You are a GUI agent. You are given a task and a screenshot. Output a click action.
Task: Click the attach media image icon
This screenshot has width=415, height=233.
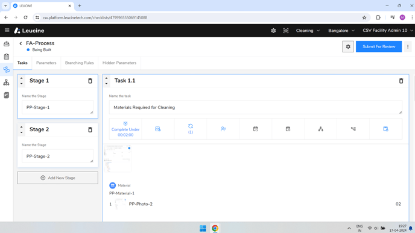(x=158, y=129)
